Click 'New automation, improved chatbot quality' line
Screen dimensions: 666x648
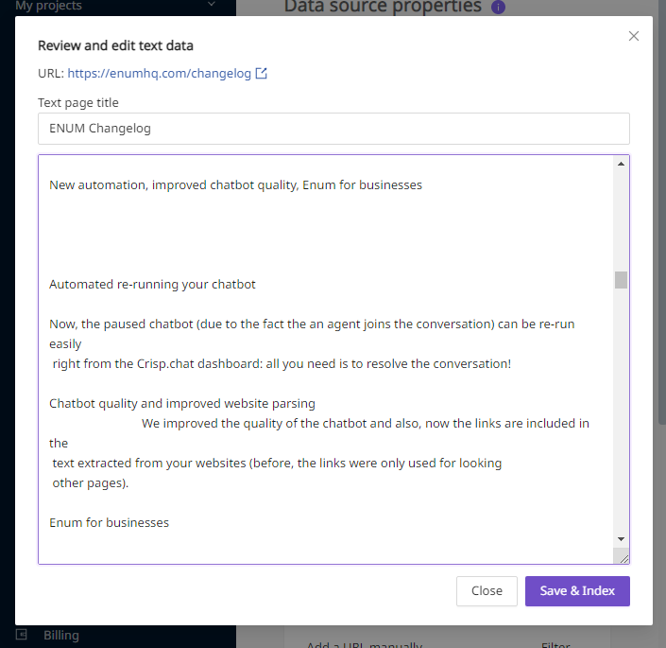(x=236, y=185)
